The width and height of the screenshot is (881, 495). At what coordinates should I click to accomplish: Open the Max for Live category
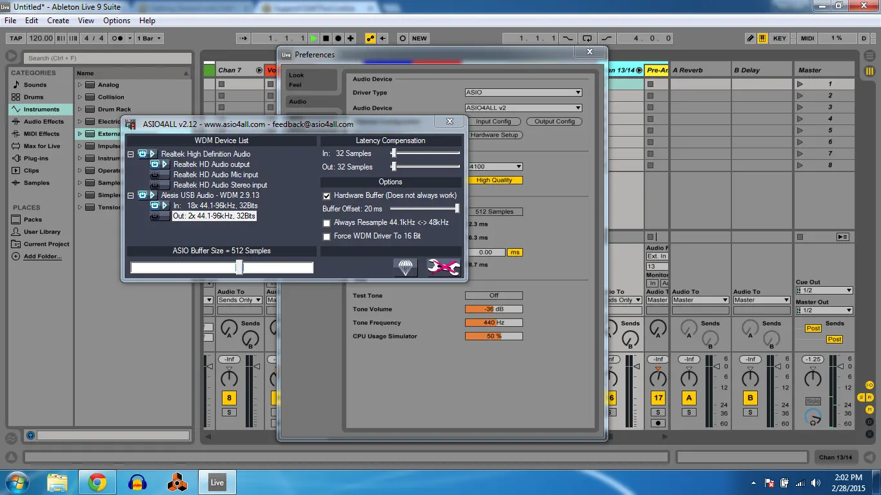42,146
